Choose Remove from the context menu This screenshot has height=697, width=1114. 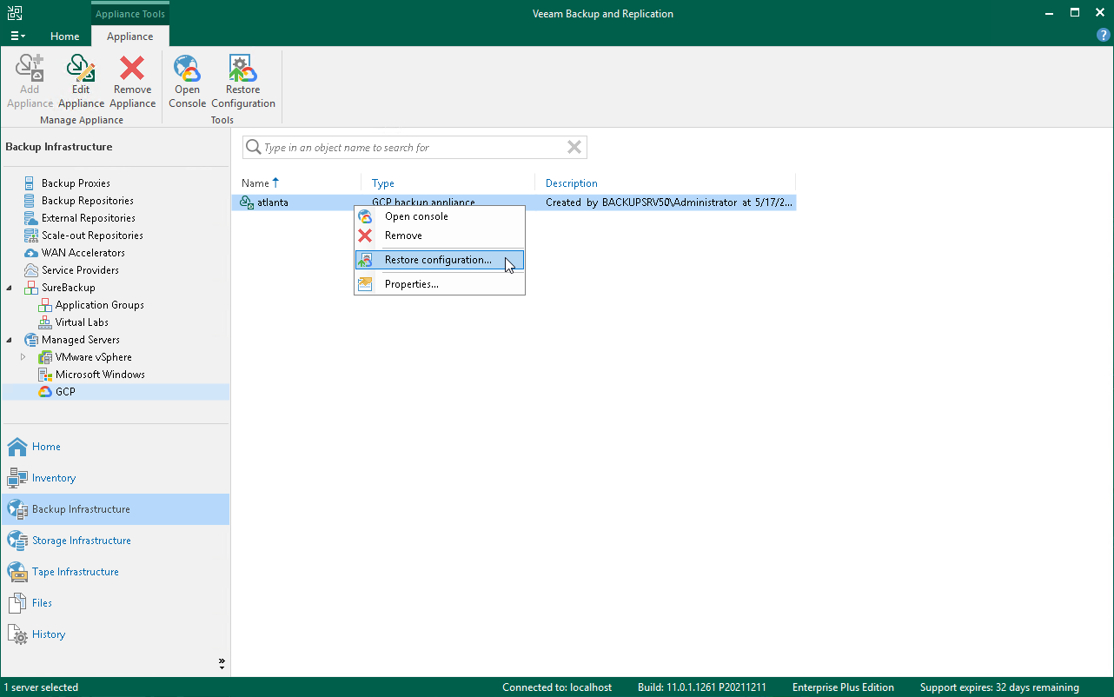coord(440,236)
